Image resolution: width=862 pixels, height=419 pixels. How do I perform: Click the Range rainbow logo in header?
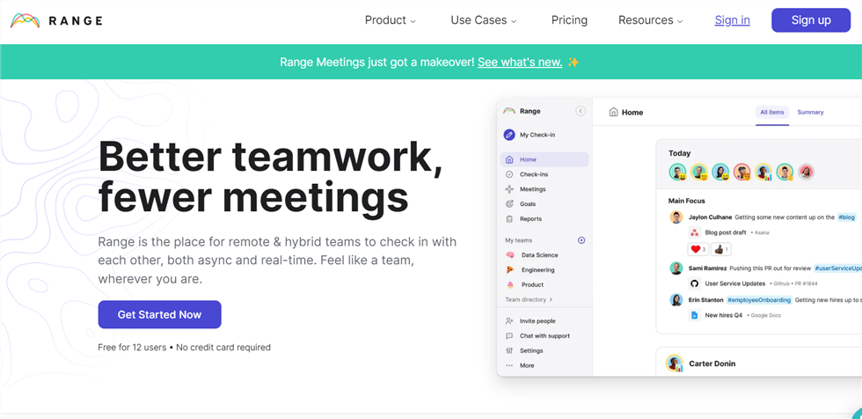point(25,21)
